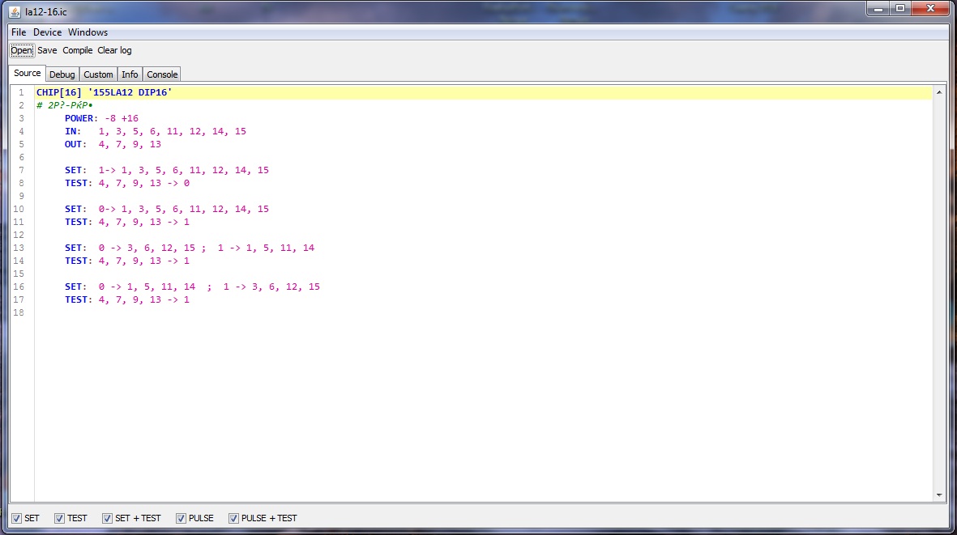Click the editor scrollbar up arrow
The width and height of the screenshot is (957, 535).
[x=939, y=92]
